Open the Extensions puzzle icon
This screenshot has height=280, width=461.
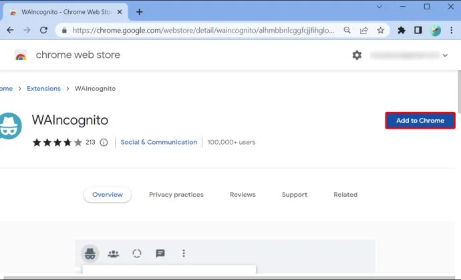pos(402,30)
